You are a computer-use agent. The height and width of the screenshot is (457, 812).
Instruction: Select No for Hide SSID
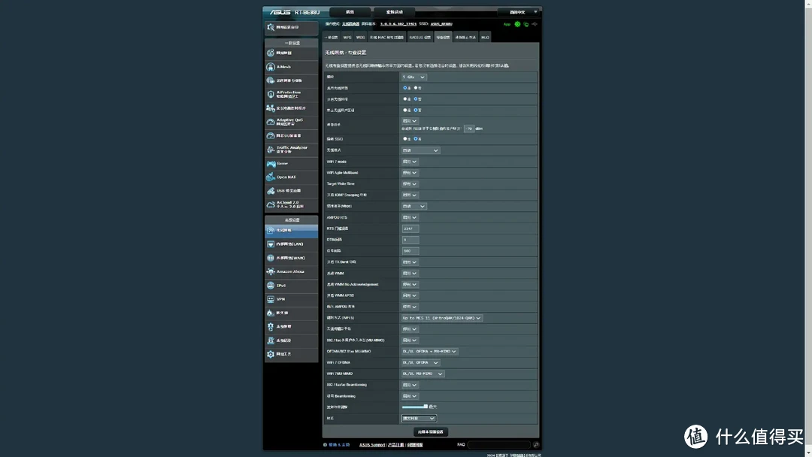[x=416, y=139]
